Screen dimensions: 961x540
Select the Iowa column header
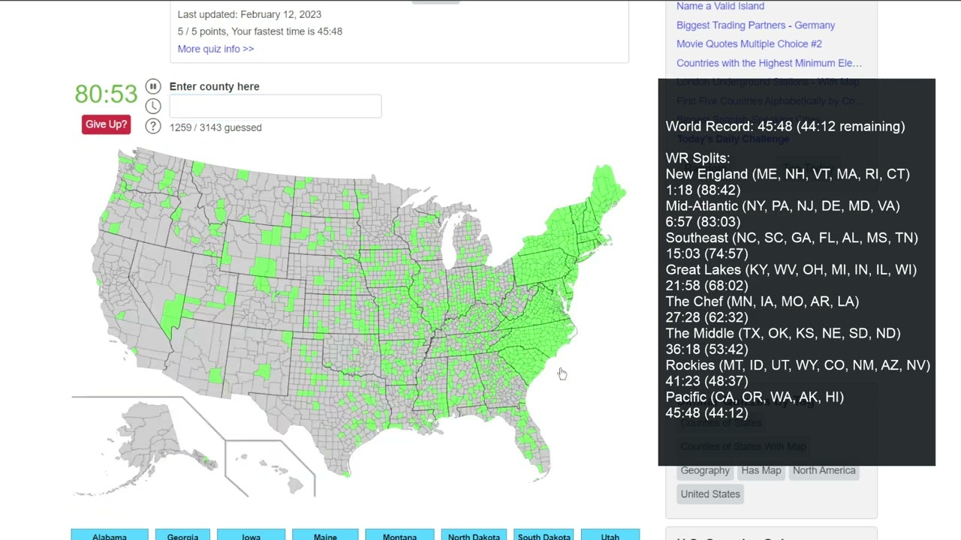[x=251, y=535]
